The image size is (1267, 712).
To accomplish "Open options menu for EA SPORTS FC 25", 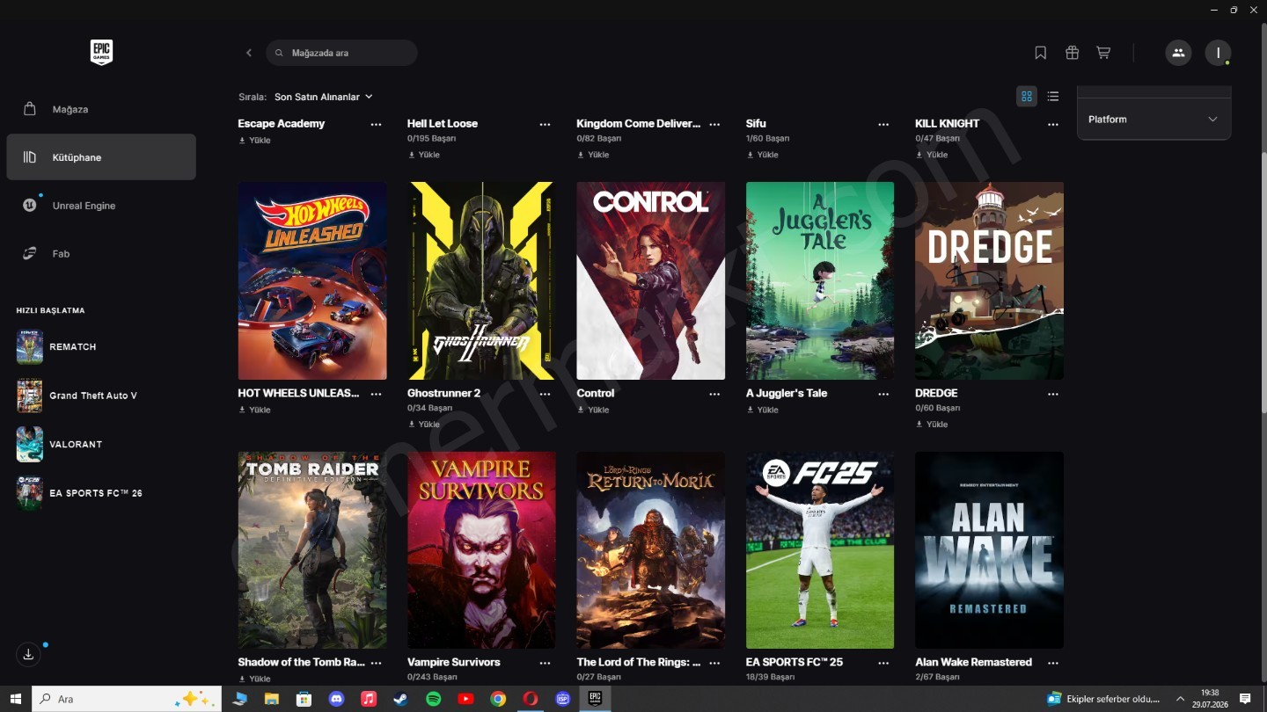I will click(x=883, y=663).
